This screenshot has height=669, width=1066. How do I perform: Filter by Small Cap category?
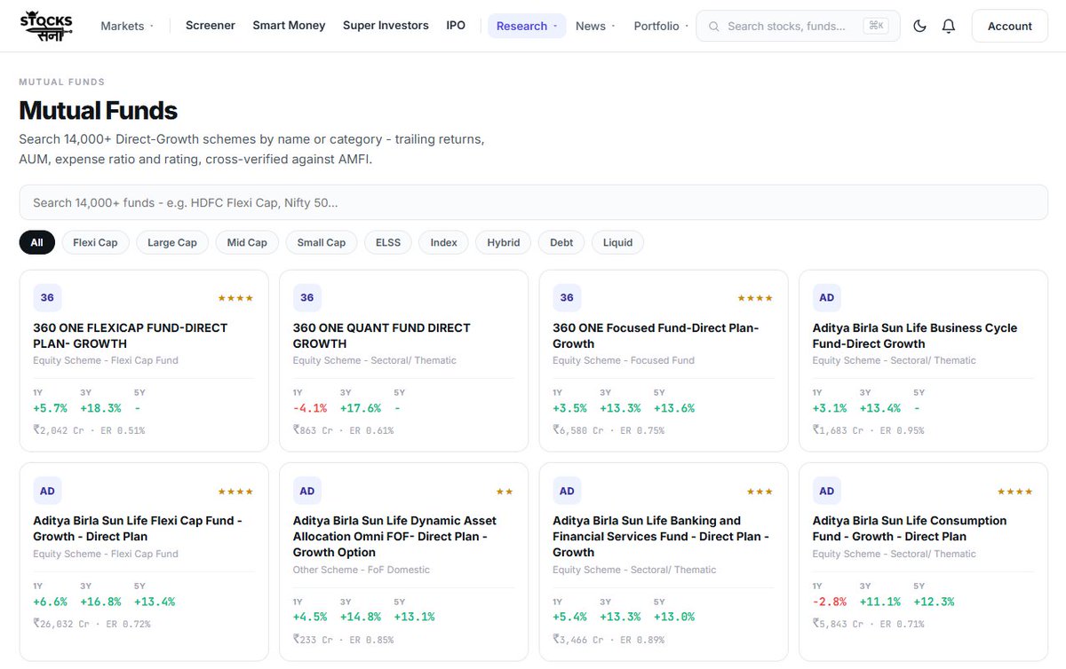(322, 242)
